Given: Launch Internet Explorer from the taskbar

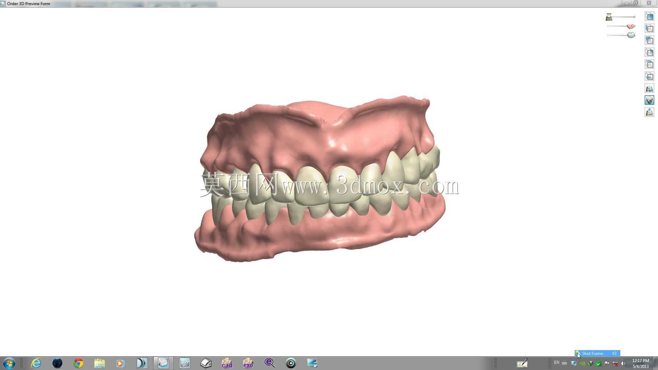Looking at the screenshot, I should tap(36, 363).
